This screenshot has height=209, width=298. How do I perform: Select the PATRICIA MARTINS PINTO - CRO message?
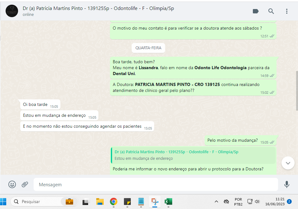(193, 88)
